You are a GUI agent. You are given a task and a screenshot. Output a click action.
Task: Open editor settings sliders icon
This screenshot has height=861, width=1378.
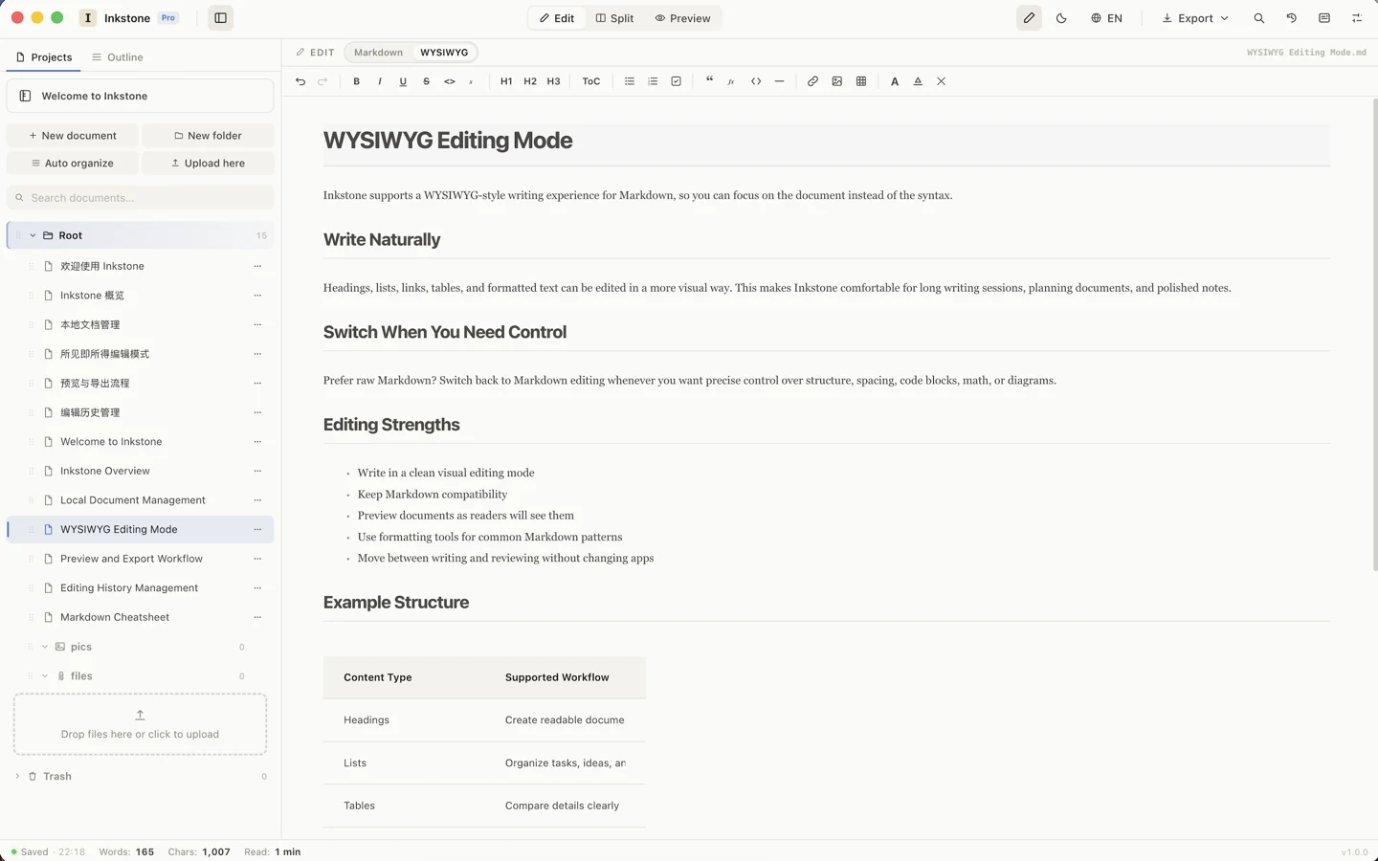(1357, 18)
